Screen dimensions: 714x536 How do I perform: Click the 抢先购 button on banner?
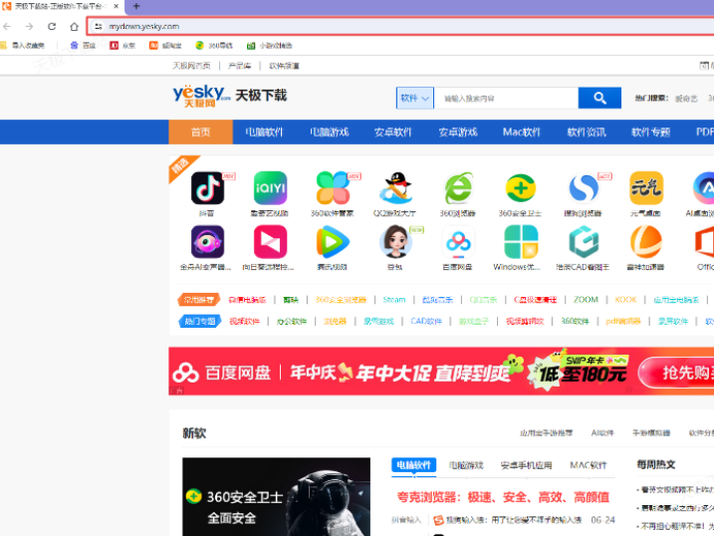678,373
